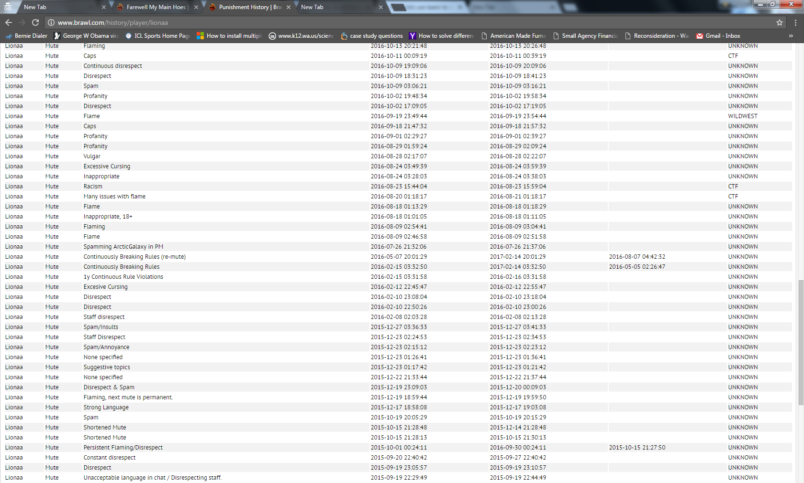The width and height of the screenshot is (804, 483).
Task: Click the browser back arrow
Action: pyautogui.click(x=9, y=22)
